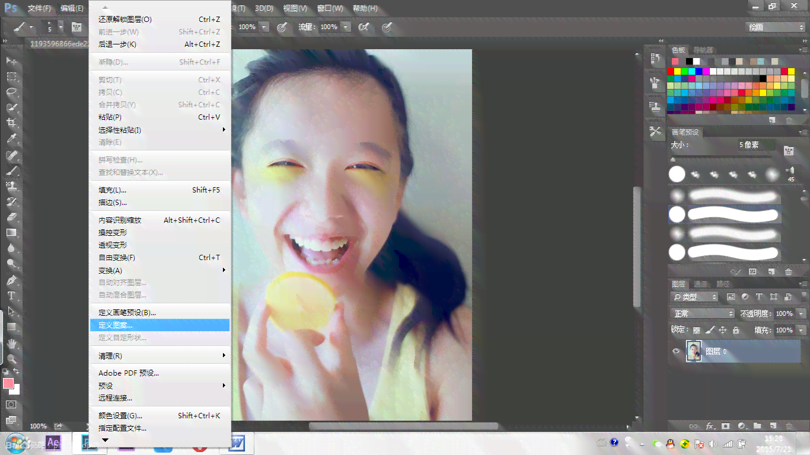
Task: Toggle type layer filter icon
Action: tap(760, 297)
